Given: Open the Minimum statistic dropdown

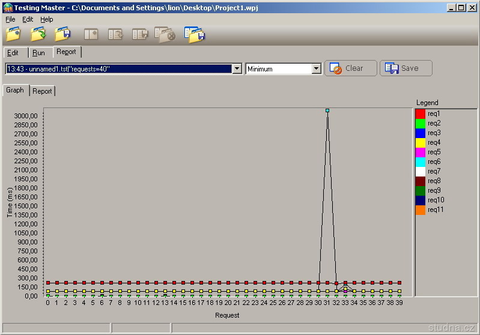Looking at the screenshot, I should click(x=317, y=69).
